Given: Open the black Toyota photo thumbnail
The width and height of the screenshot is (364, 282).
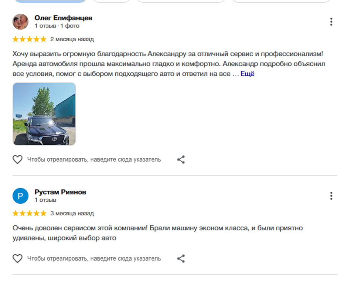Looking at the screenshot, I should [44, 114].
